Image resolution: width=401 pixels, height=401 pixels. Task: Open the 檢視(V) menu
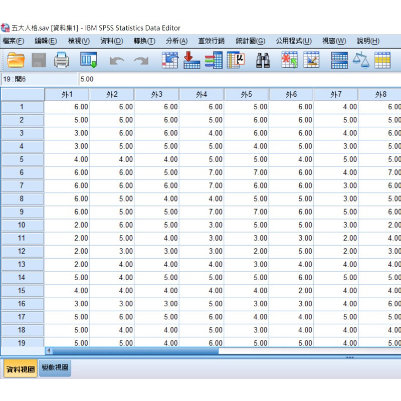(x=79, y=41)
